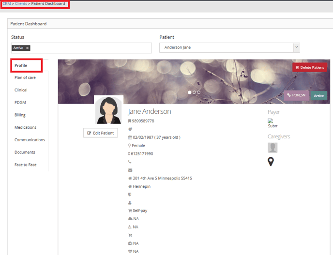This screenshot has width=333, height=255.
Task: Go to the Billing tab
Action: [20, 115]
